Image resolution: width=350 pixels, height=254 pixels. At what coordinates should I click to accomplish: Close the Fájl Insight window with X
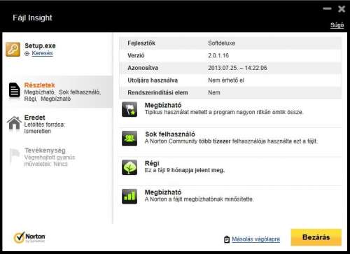342,9
